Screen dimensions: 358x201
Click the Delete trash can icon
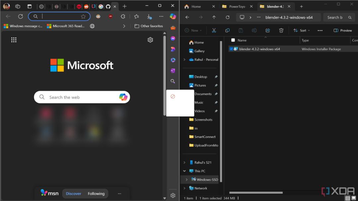click(x=281, y=30)
